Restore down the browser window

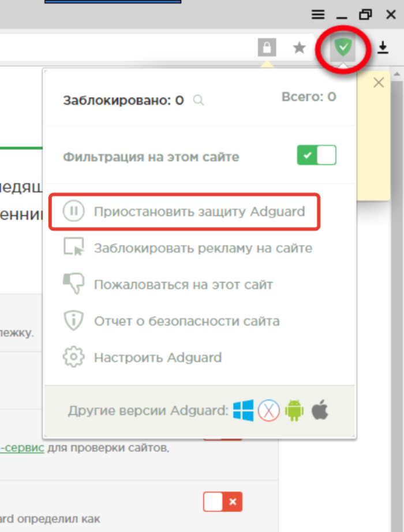click(x=365, y=14)
